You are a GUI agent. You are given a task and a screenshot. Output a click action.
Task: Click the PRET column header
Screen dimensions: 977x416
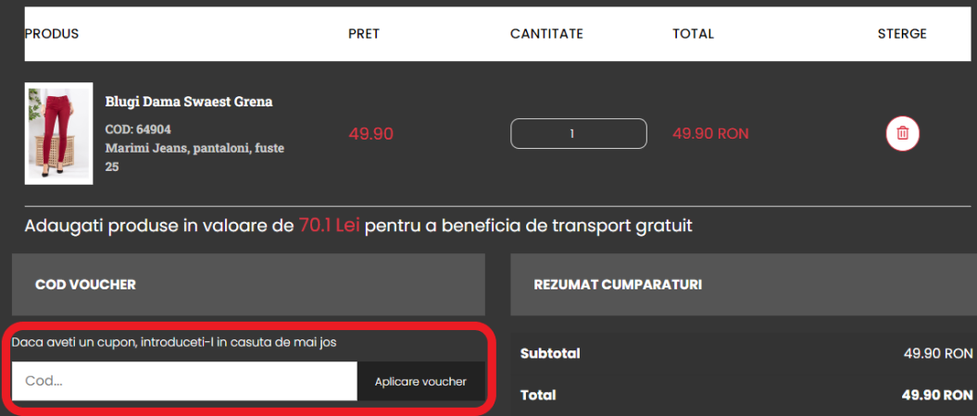click(364, 34)
